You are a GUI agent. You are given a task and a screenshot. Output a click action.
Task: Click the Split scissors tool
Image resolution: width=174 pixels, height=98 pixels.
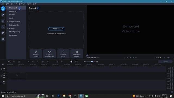(x=29, y=62)
